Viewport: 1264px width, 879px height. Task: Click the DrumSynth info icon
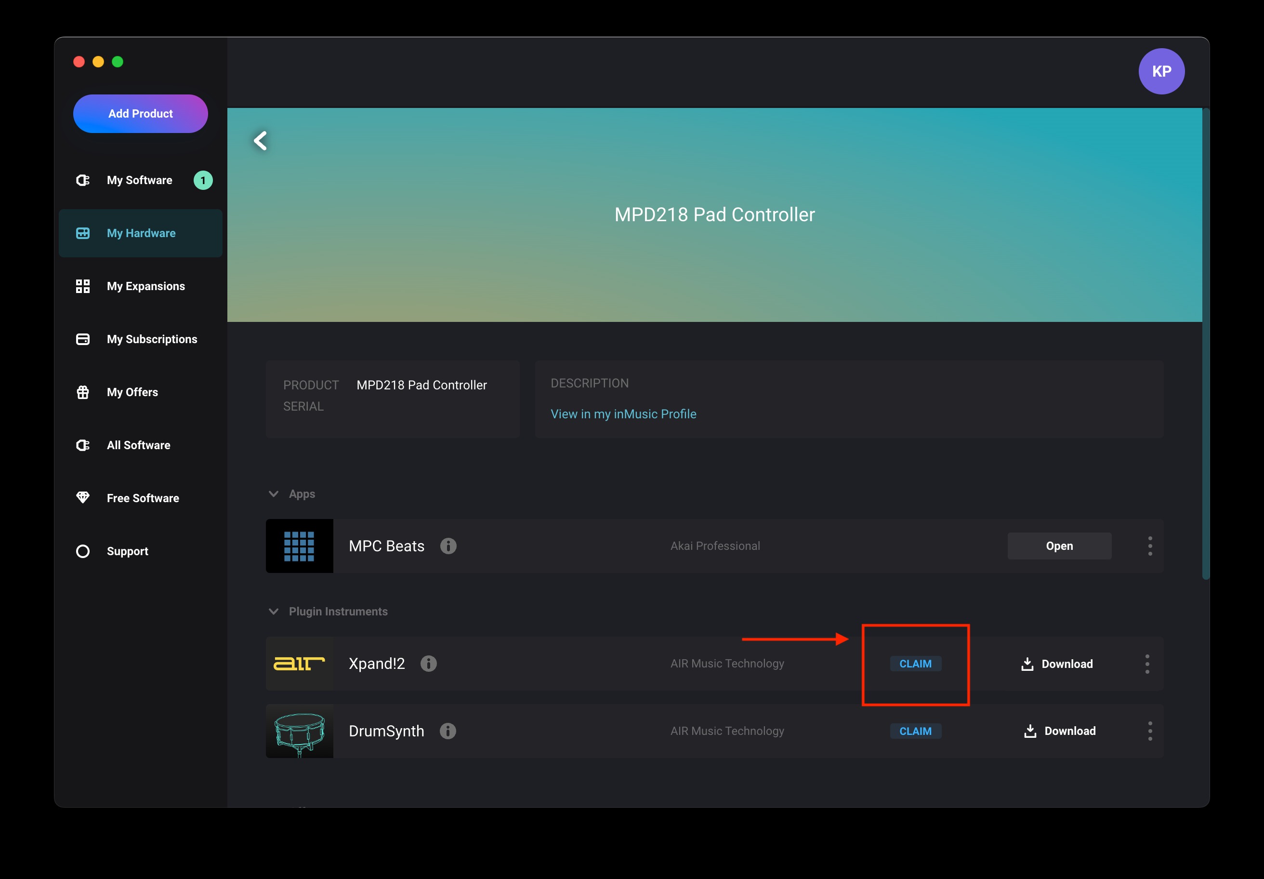(x=448, y=731)
